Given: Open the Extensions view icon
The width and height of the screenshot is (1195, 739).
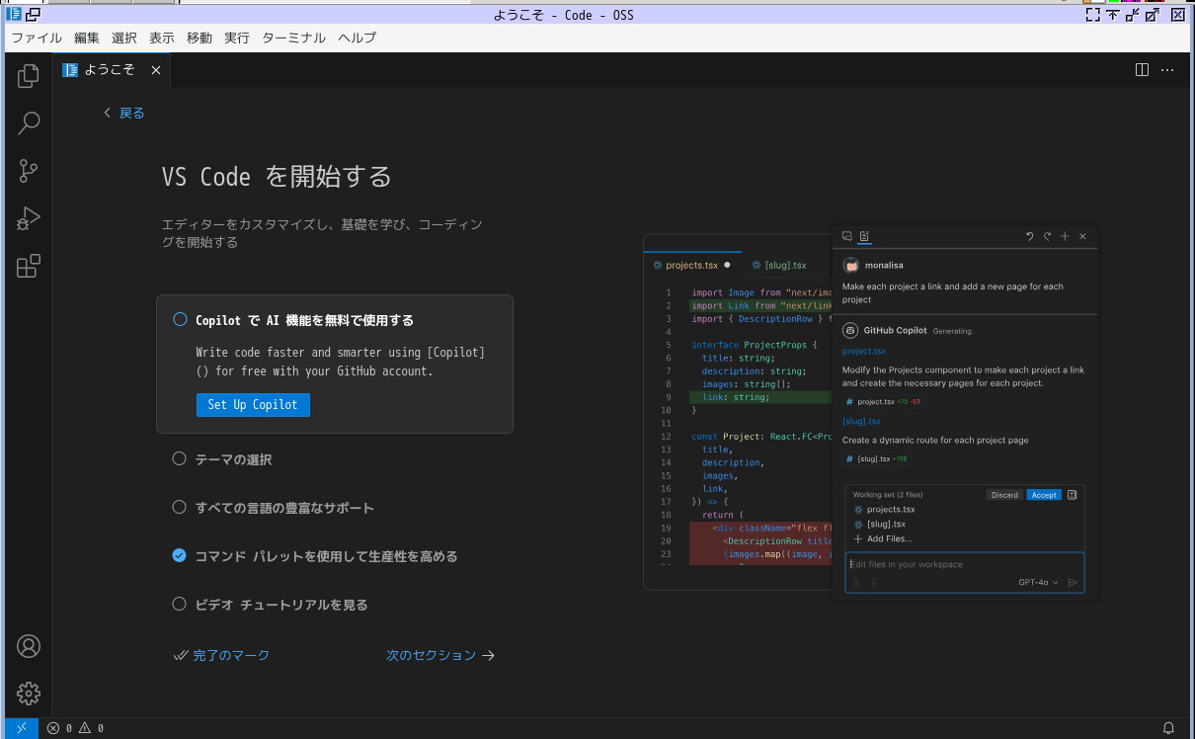Looking at the screenshot, I should 29,266.
